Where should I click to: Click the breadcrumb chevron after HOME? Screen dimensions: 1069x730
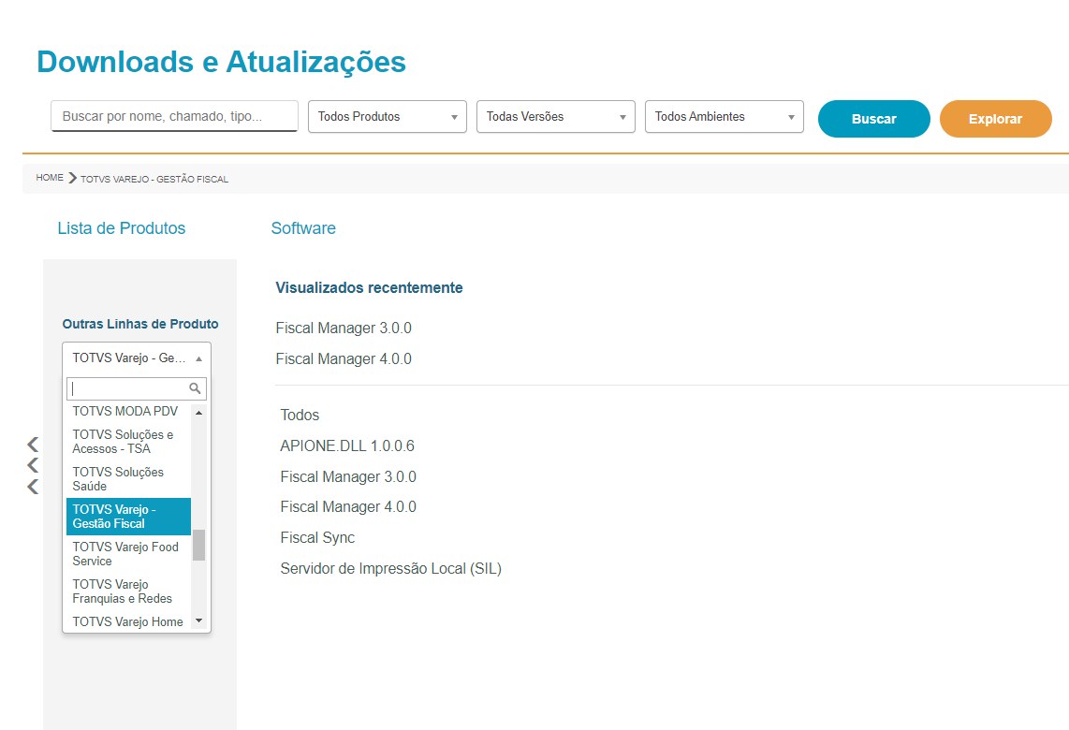(x=72, y=178)
